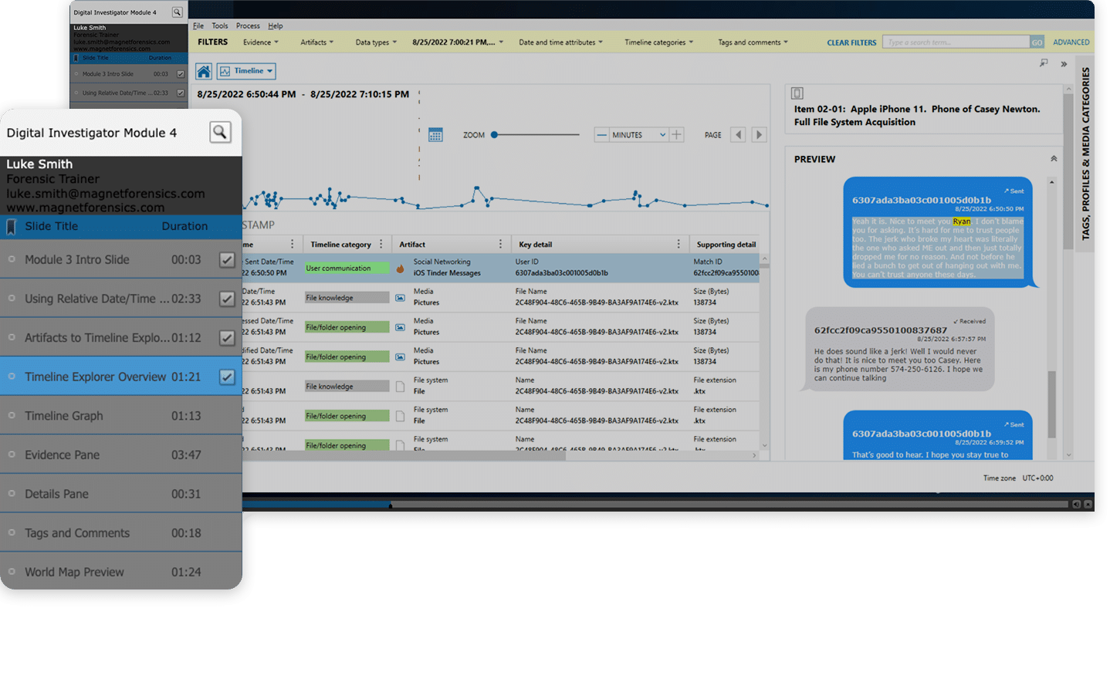Screen dimensions: 1110x679
Task: Click the plus zoom-in button
Action: pos(677,134)
